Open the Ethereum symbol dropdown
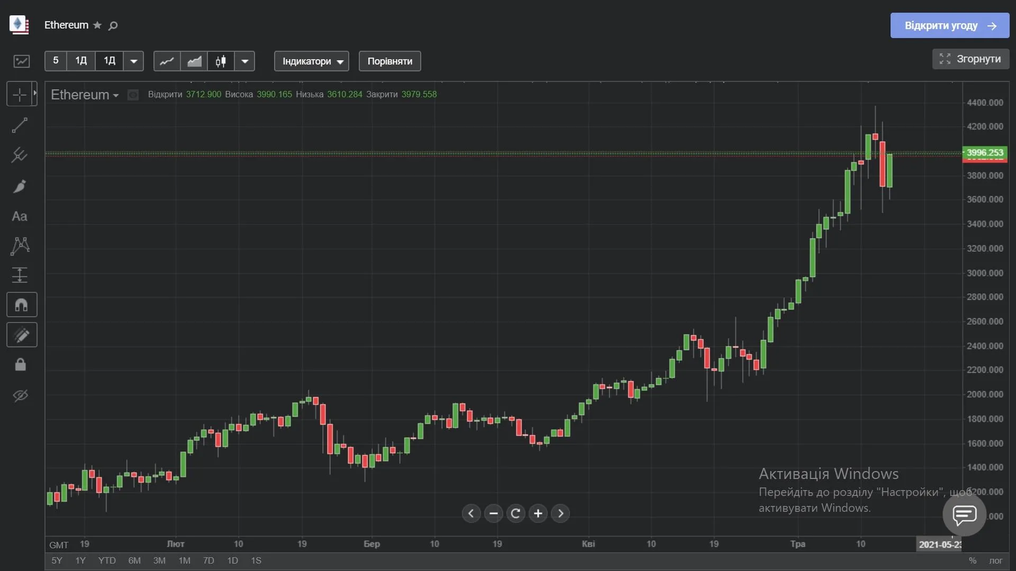This screenshot has width=1016, height=571. (x=116, y=95)
